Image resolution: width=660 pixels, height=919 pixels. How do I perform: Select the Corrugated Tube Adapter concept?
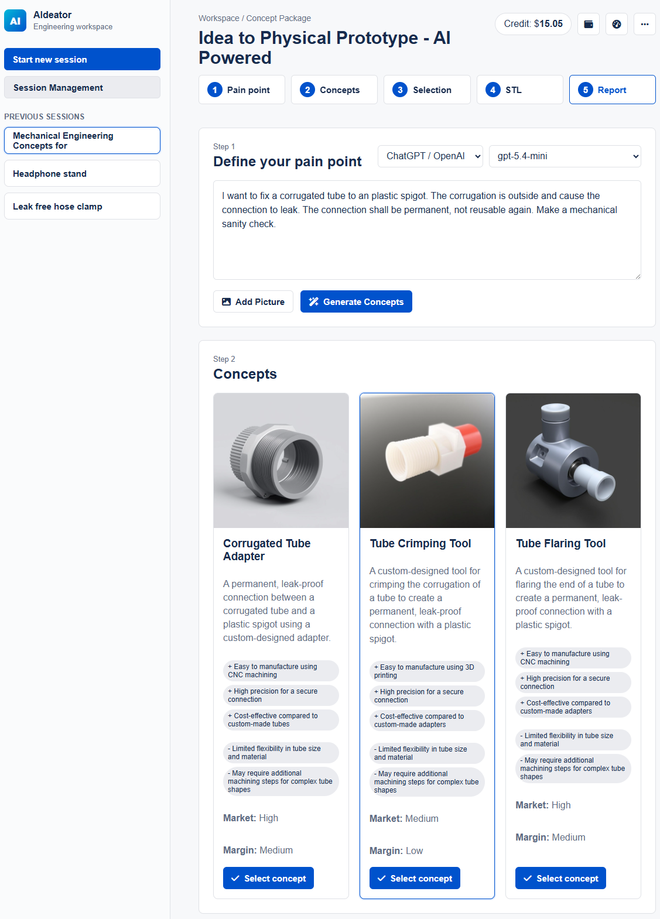tap(268, 878)
